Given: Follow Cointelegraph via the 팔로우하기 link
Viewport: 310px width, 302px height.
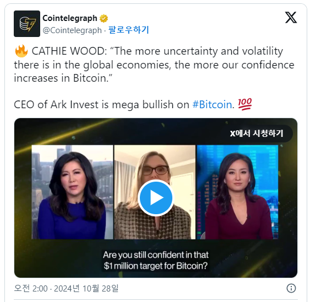Looking at the screenshot, I should [x=128, y=30].
